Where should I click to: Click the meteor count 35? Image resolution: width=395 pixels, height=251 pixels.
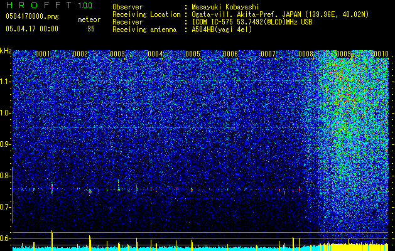click(91, 29)
